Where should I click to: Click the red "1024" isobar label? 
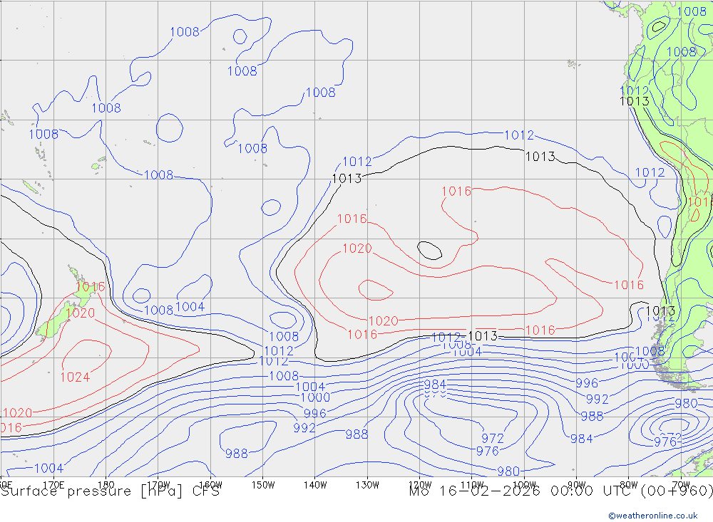(x=75, y=377)
